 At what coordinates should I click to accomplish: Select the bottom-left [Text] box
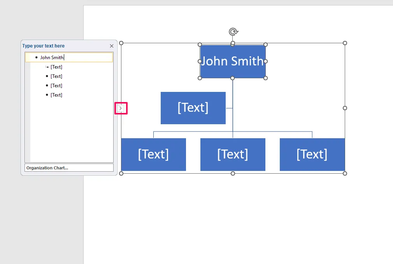pos(153,155)
